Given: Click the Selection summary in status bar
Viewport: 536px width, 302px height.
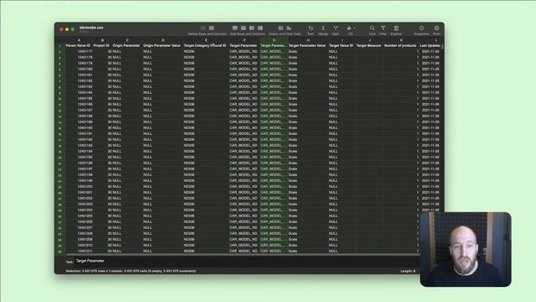Looking at the screenshot, I should (x=131, y=271).
